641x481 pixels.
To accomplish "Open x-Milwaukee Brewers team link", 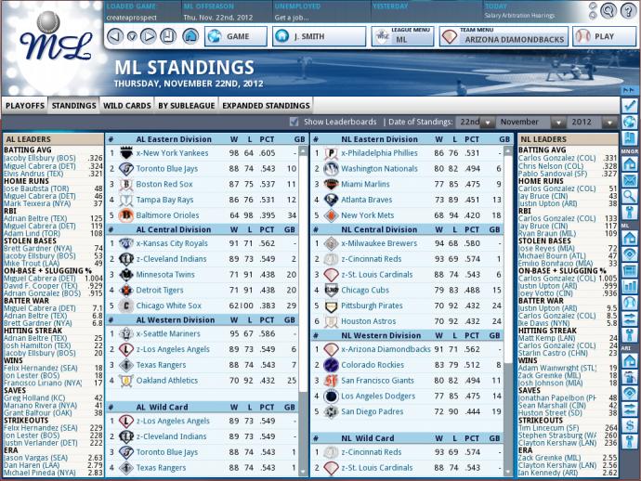I will coord(379,243).
